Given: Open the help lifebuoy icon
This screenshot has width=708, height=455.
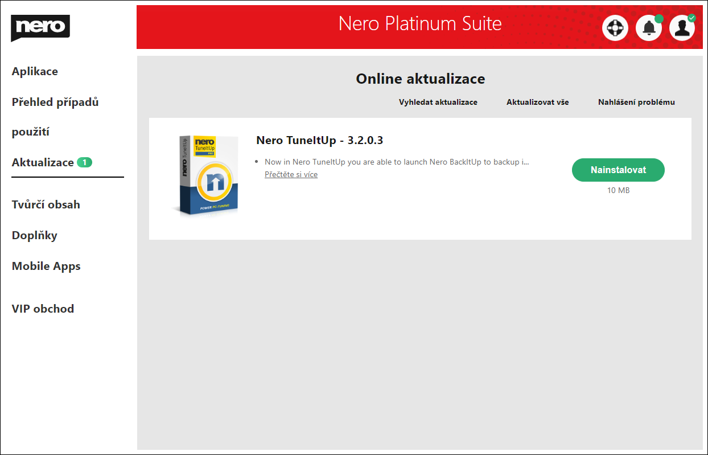Looking at the screenshot, I should coord(615,28).
